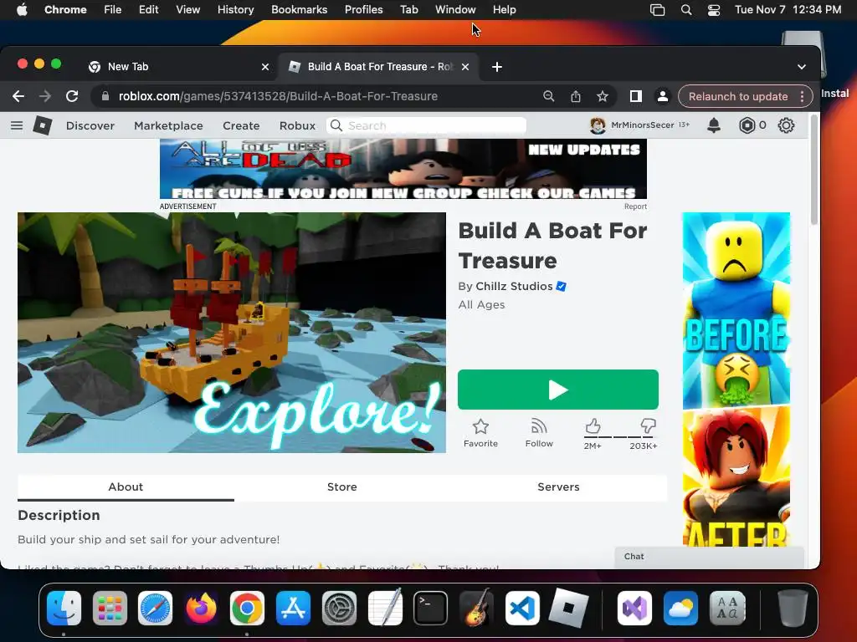Click the Before/After skyscraper ad
This screenshot has height=642, width=857.
tap(736, 380)
